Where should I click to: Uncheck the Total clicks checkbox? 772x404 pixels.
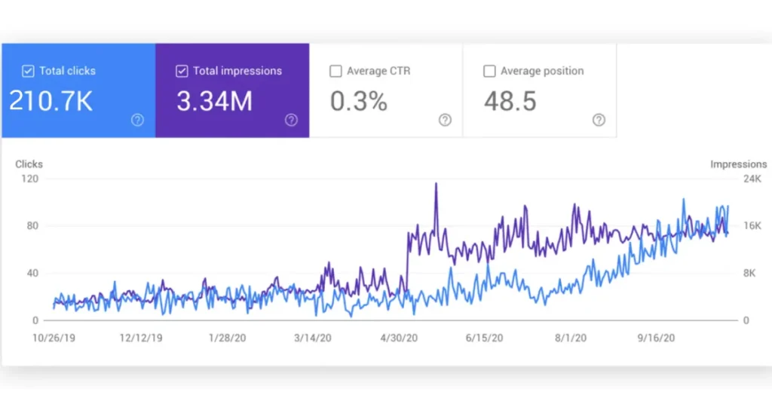click(28, 71)
